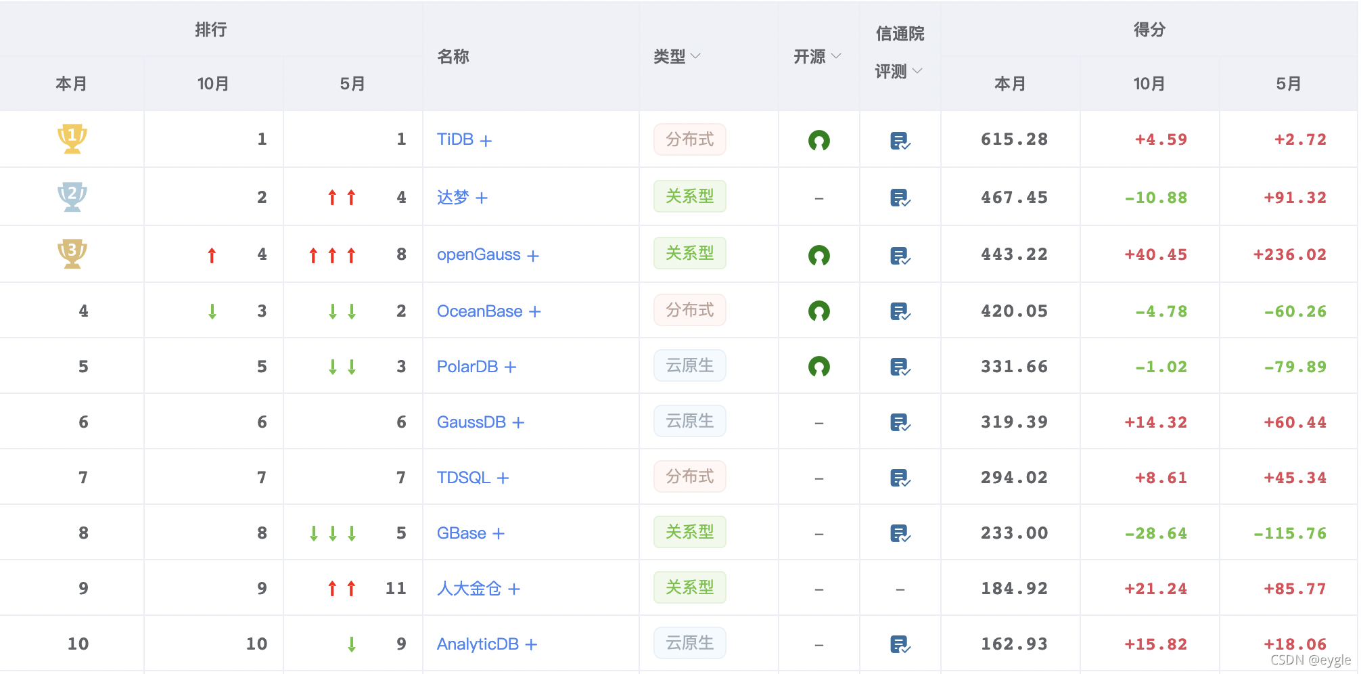
Task: Open the TDSQL + link
Action: [x=472, y=478]
